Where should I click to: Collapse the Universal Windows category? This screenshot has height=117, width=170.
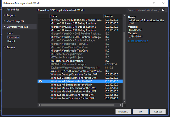(x=4, y=27)
